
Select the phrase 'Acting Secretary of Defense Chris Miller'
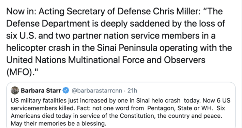tap(119, 12)
